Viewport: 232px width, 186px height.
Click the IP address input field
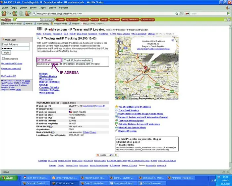tap(49, 60)
